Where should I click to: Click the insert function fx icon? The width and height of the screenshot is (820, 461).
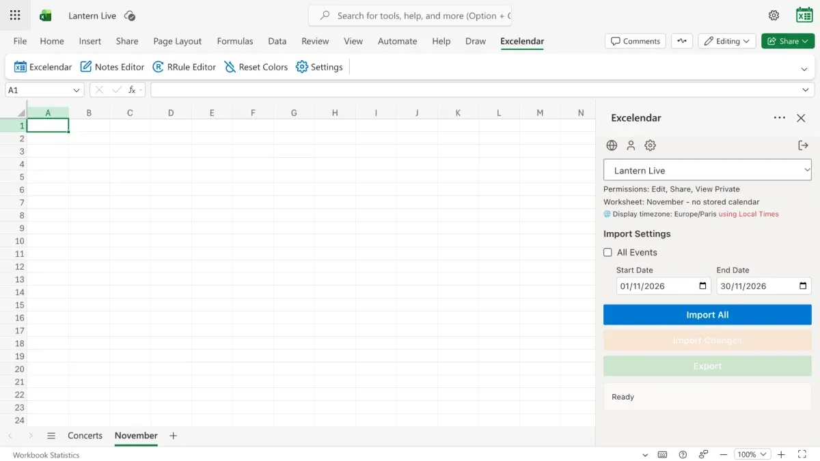(133, 89)
